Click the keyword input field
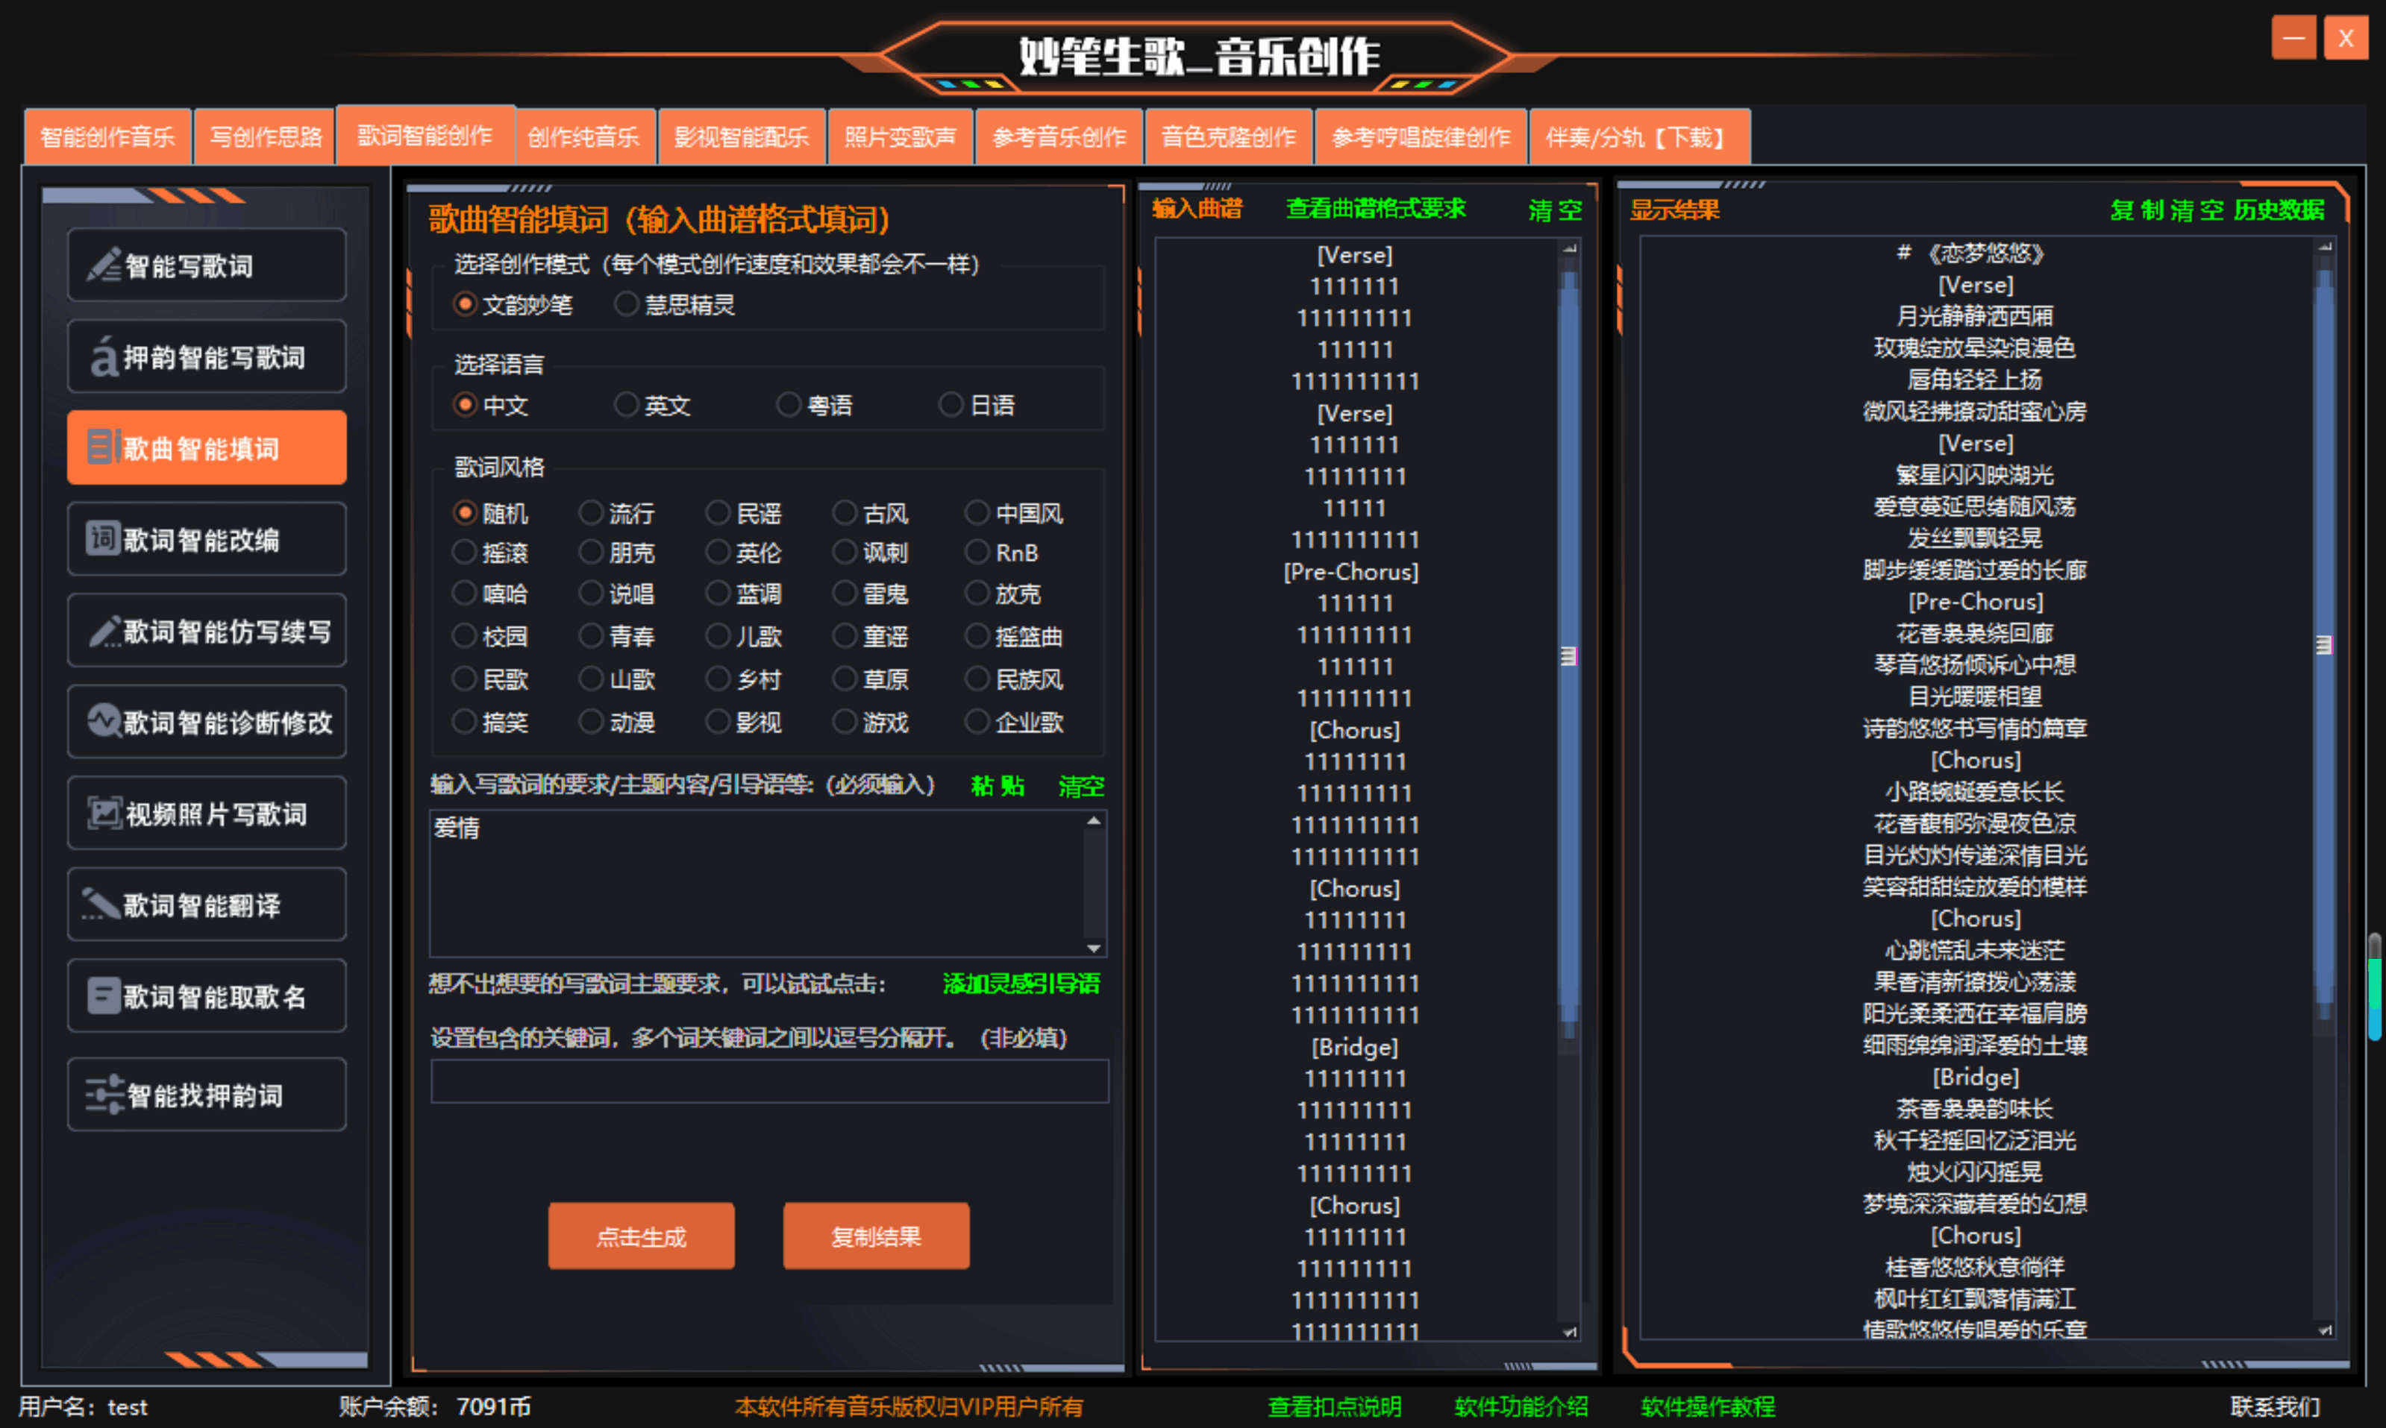2386x1428 pixels. (x=769, y=1081)
